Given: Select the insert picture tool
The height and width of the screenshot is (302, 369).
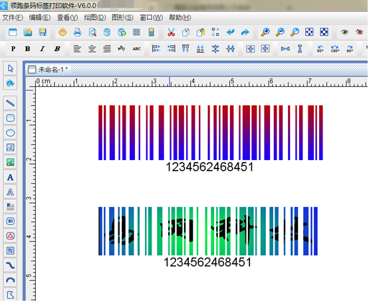Looking at the screenshot, I should pyautogui.click(x=10, y=147).
